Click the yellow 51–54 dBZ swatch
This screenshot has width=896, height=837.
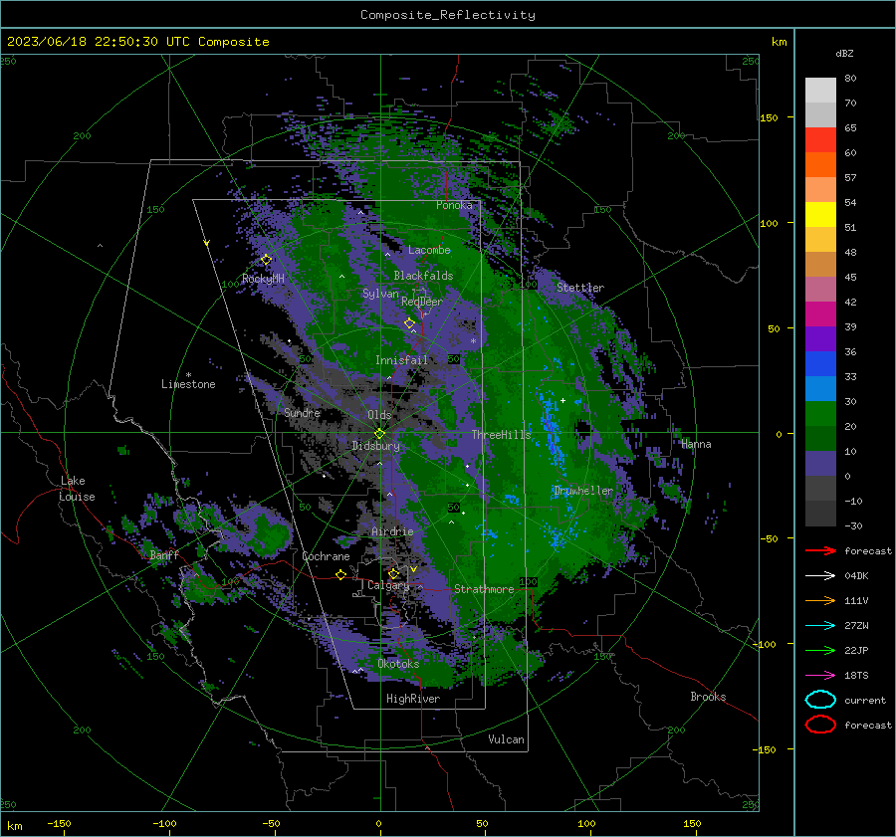820,215
